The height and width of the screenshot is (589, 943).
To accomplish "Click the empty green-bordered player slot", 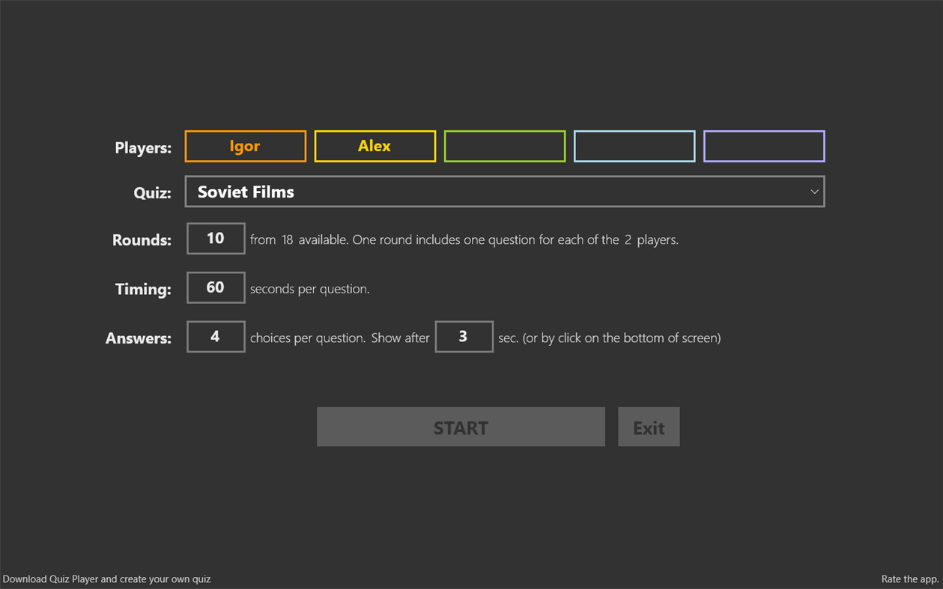I will tap(504, 146).
